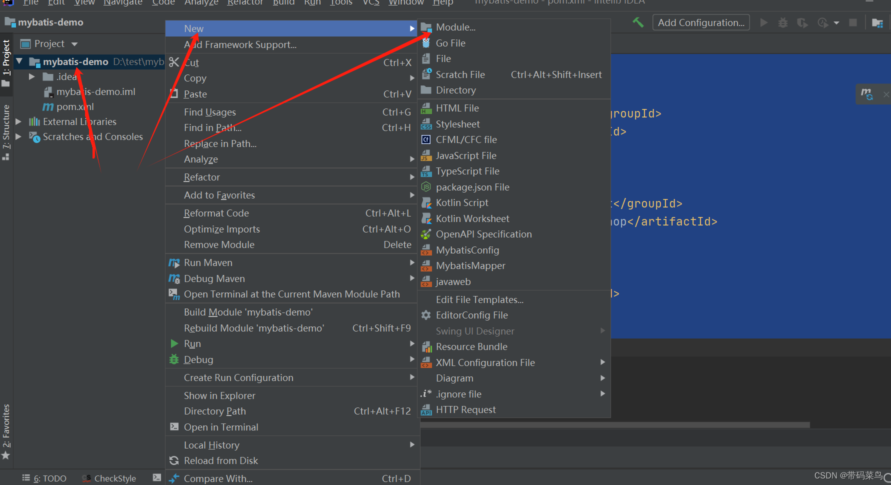Click the Cut scissors icon
This screenshot has width=891, height=485.
(x=174, y=62)
